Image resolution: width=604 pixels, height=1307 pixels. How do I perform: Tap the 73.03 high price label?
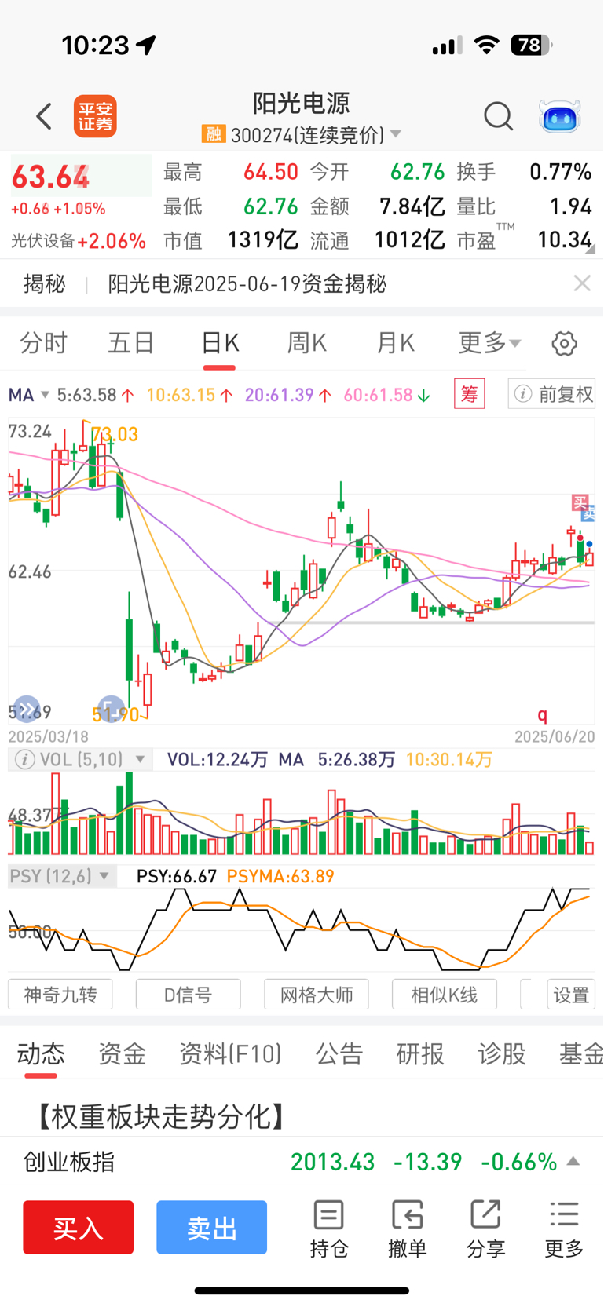(115, 434)
